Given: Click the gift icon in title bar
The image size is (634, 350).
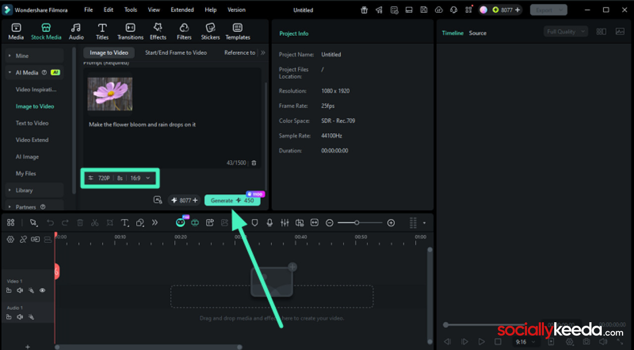Looking at the screenshot, I should pyautogui.click(x=364, y=10).
